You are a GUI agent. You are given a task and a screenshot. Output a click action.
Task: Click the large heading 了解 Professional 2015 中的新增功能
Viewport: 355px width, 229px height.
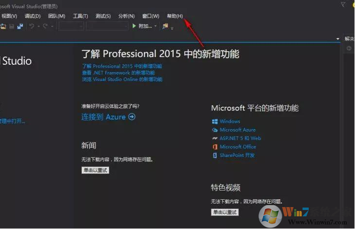coord(160,54)
